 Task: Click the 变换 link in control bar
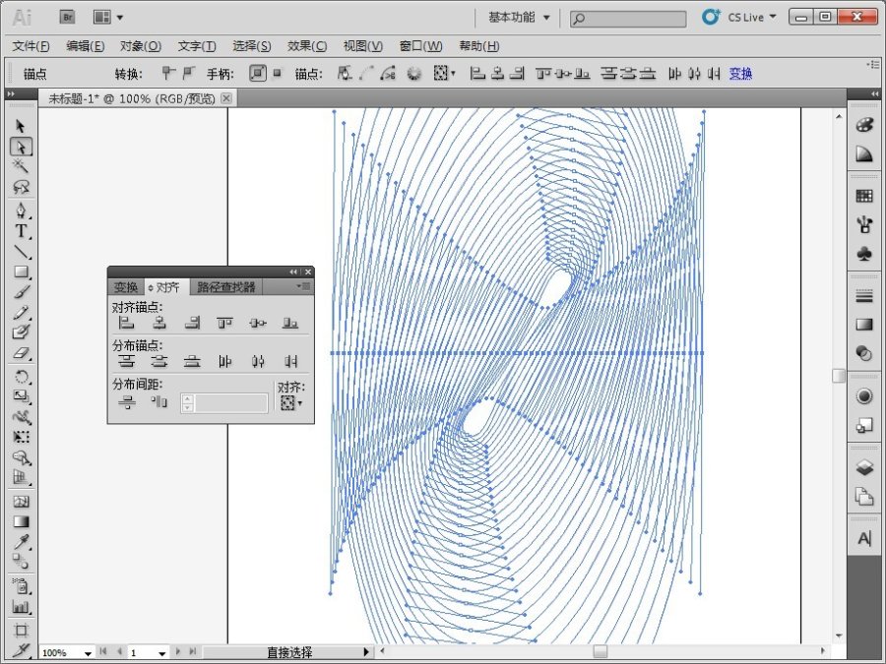(x=740, y=74)
